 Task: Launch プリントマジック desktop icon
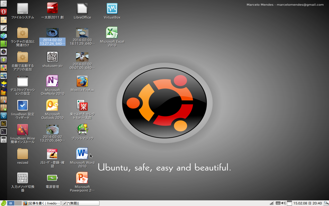tap(82, 130)
